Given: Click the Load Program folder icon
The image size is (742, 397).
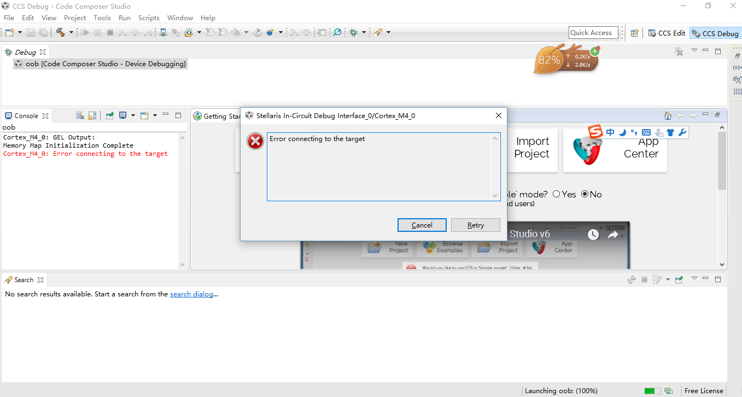Looking at the screenshot, I should (x=189, y=33).
